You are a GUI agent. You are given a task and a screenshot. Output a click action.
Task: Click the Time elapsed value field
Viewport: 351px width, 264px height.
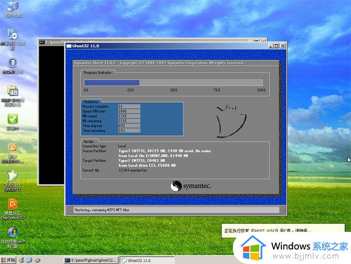coord(129,126)
